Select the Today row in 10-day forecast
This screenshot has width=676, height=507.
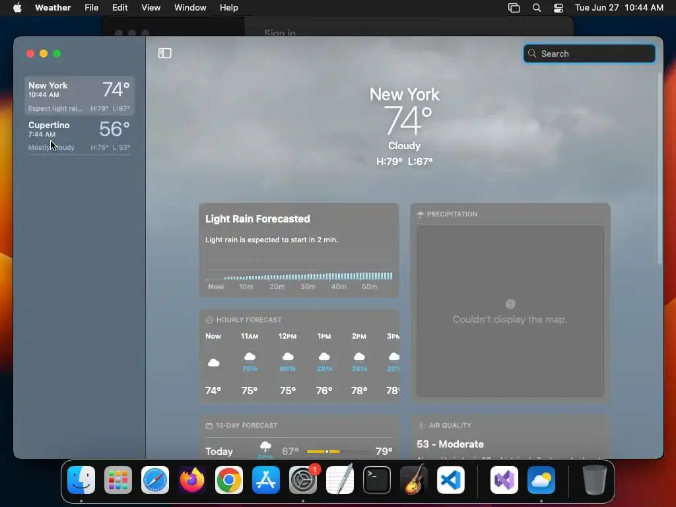pyautogui.click(x=299, y=451)
